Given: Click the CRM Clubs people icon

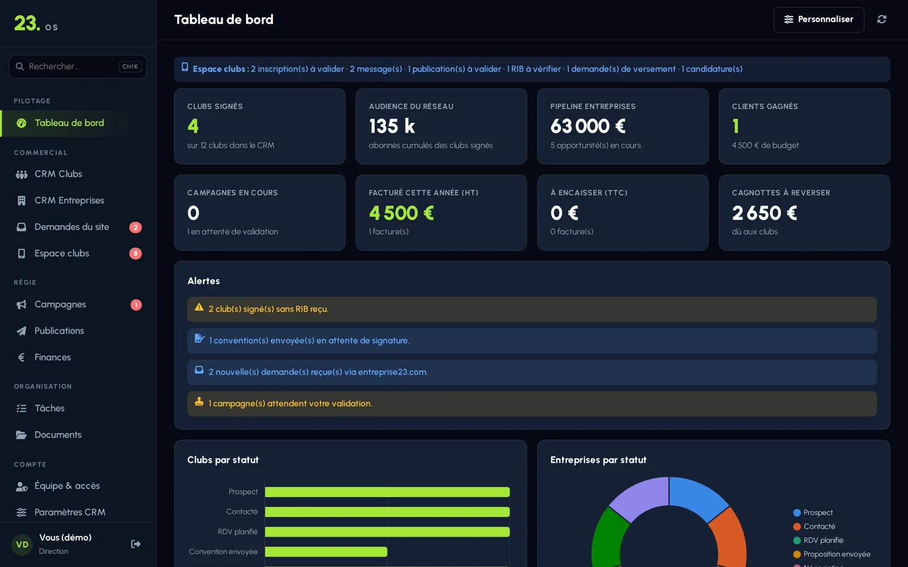Looking at the screenshot, I should 22,174.
